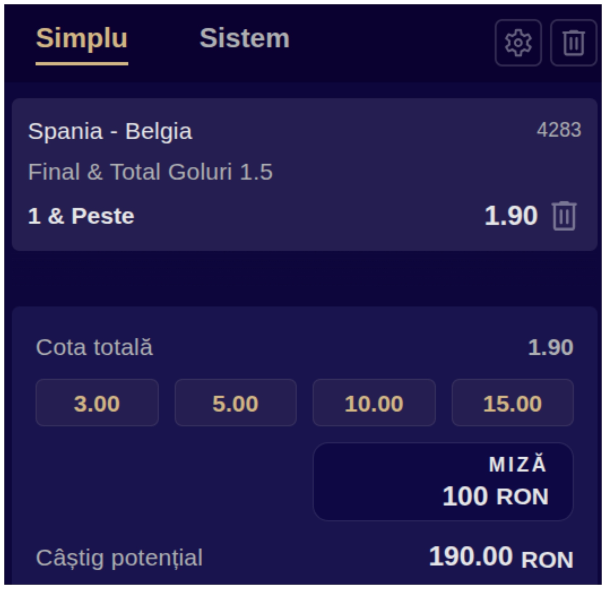Open bet slip settings gear icon

[x=518, y=43]
